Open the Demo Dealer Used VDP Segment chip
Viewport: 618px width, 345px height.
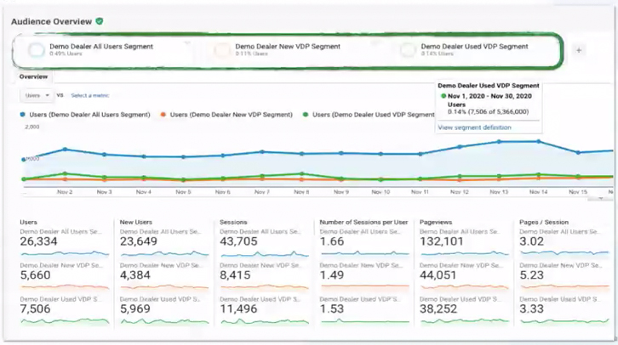(x=474, y=49)
